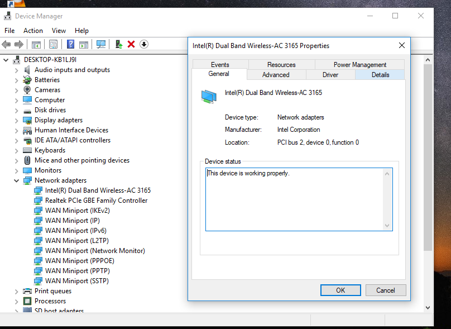Open the Action menu
The width and height of the screenshot is (451, 329).
33,31
